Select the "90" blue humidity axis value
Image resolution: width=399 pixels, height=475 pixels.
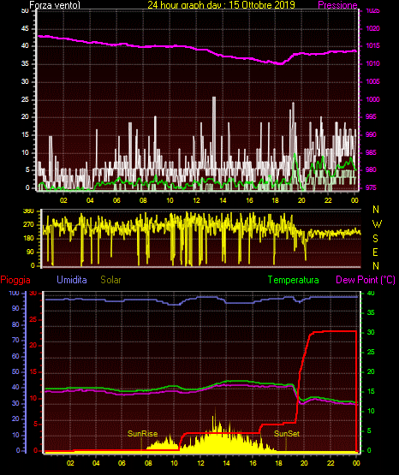15,308
